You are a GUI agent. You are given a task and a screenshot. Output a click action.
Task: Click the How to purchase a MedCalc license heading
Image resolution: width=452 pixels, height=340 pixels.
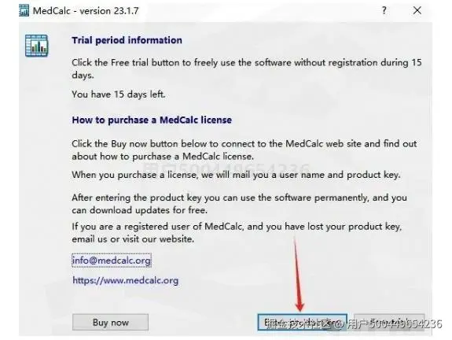tap(152, 120)
